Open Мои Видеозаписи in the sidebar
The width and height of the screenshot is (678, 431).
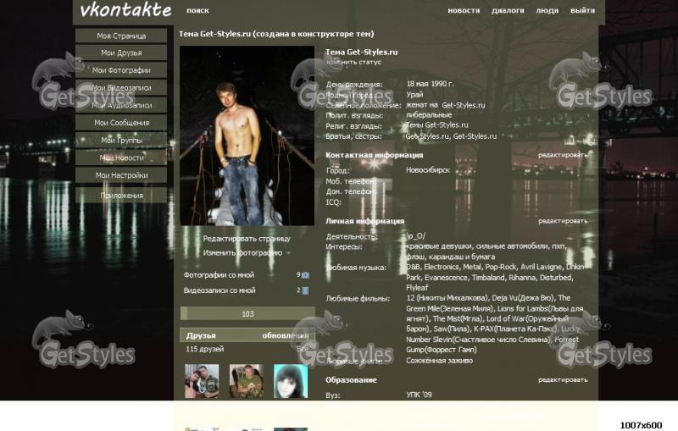[121, 88]
